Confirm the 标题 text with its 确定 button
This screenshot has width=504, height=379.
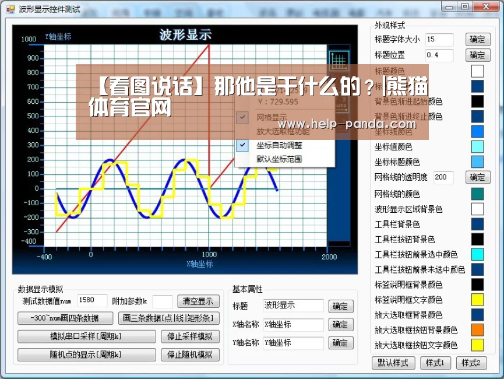(x=341, y=306)
